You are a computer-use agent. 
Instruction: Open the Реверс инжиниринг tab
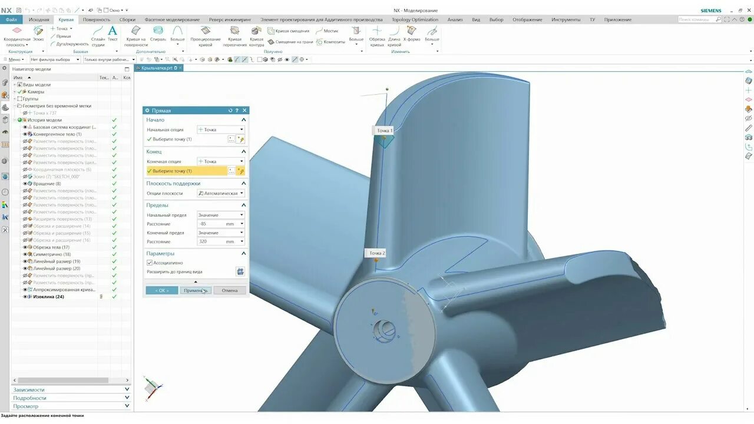pyautogui.click(x=230, y=19)
